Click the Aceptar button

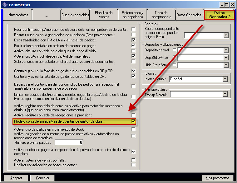point(16,178)
